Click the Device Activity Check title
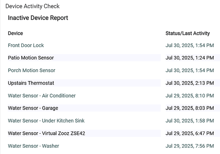This screenshot has width=220, height=154. [32, 6]
